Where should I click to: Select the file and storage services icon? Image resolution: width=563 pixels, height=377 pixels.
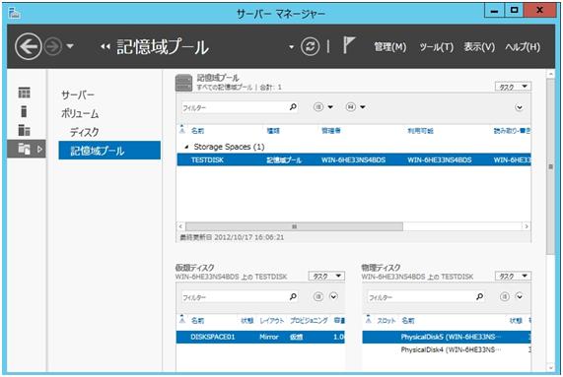tap(24, 149)
